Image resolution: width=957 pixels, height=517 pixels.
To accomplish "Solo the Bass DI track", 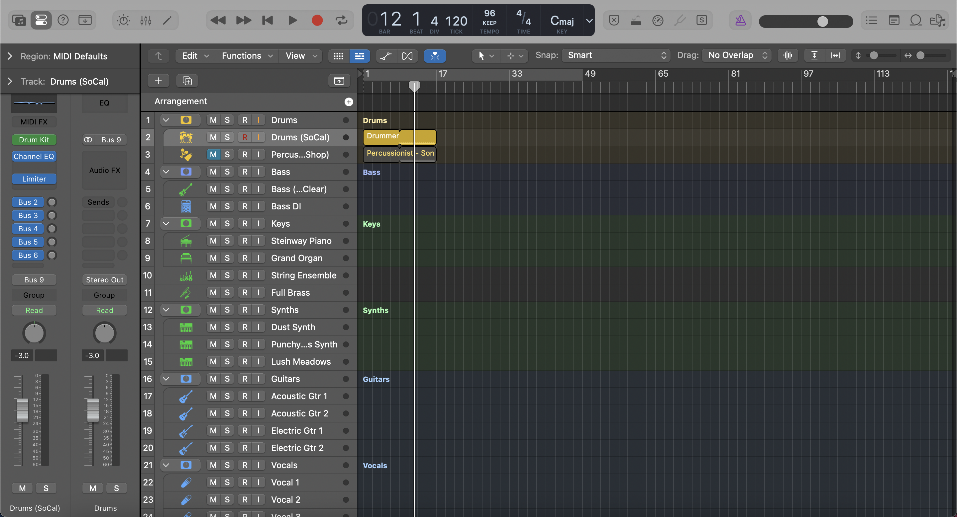I will coord(227,207).
